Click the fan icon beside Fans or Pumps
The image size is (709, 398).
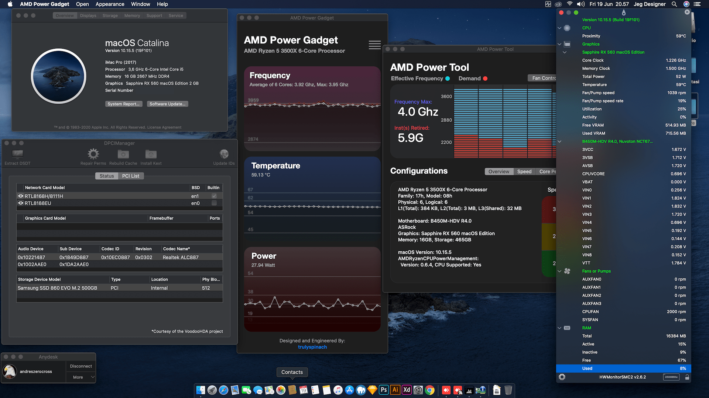coord(567,271)
